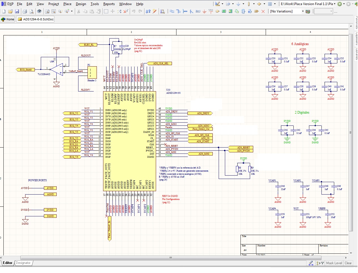Open the Design menu
This screenshot has height=273, width=358.
click(81, 4)
